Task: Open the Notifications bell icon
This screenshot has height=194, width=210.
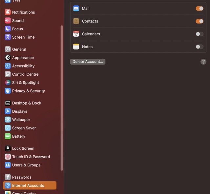Action: [x=8, y=12]
